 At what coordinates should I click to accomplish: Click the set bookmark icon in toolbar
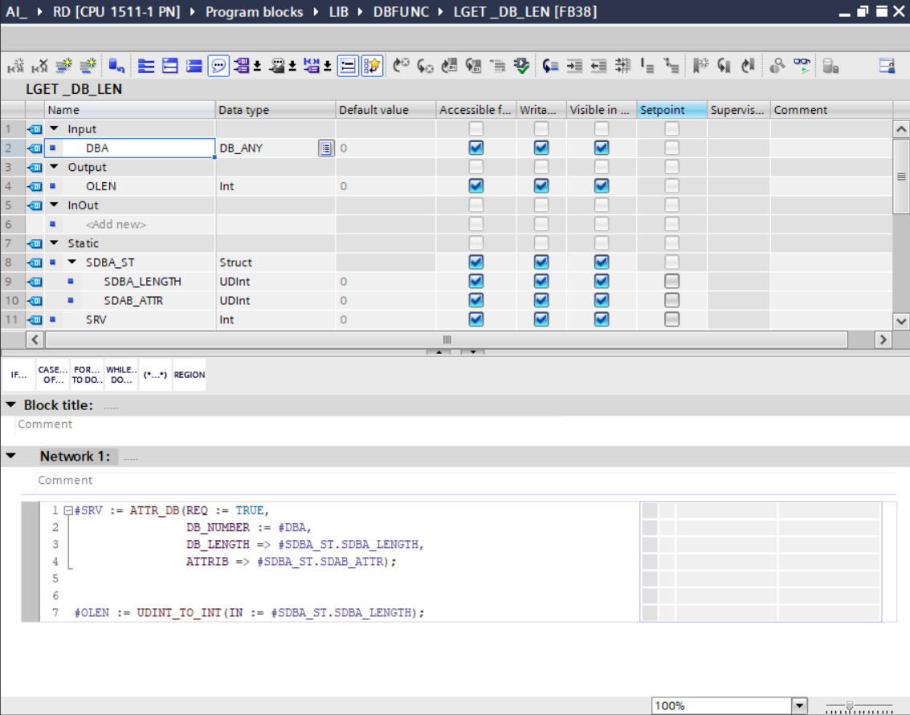tap(702, 67)
